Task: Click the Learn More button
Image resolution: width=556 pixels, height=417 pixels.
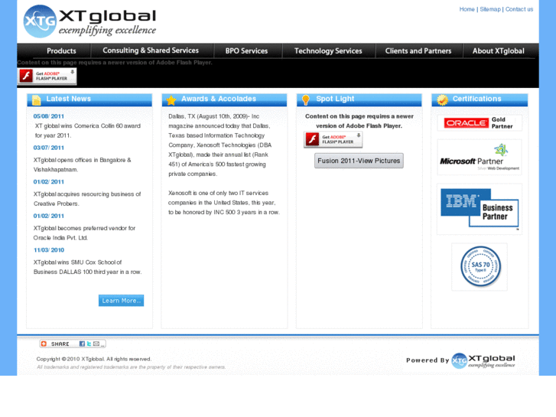Action: (x=122, y=301)
